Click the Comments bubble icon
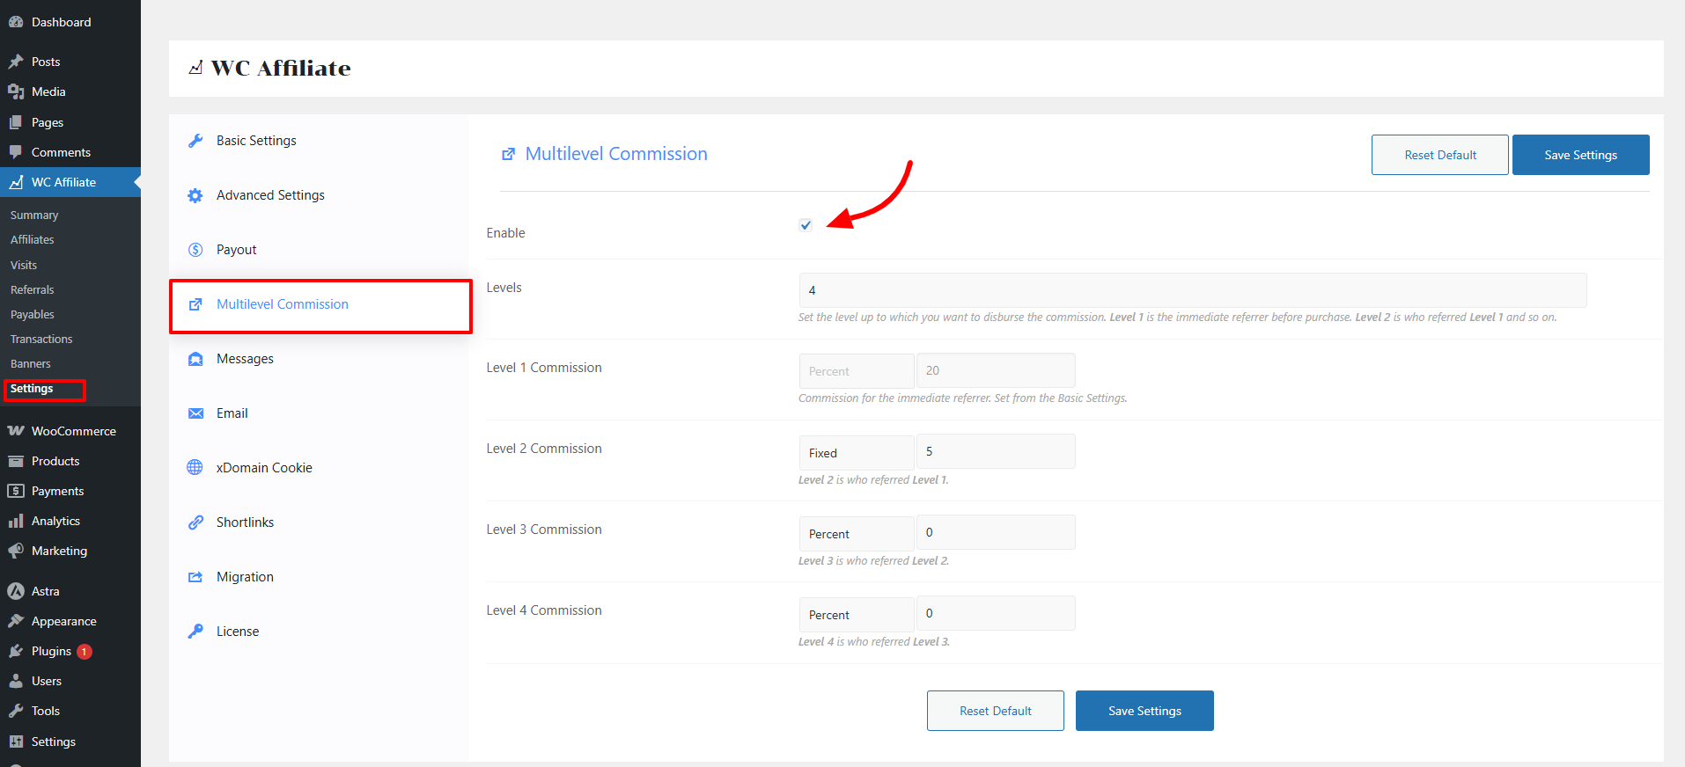This screenshot has height=767, width=1685. (16, 152)
